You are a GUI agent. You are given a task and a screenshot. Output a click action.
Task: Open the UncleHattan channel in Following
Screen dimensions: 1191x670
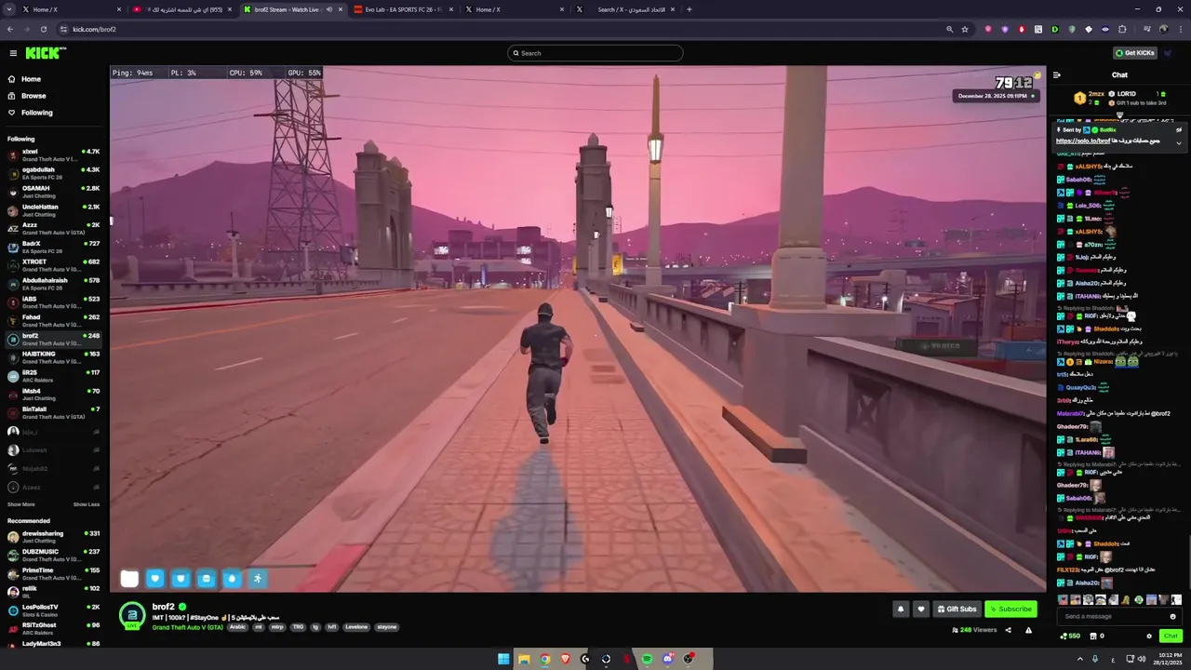(54, 210)
